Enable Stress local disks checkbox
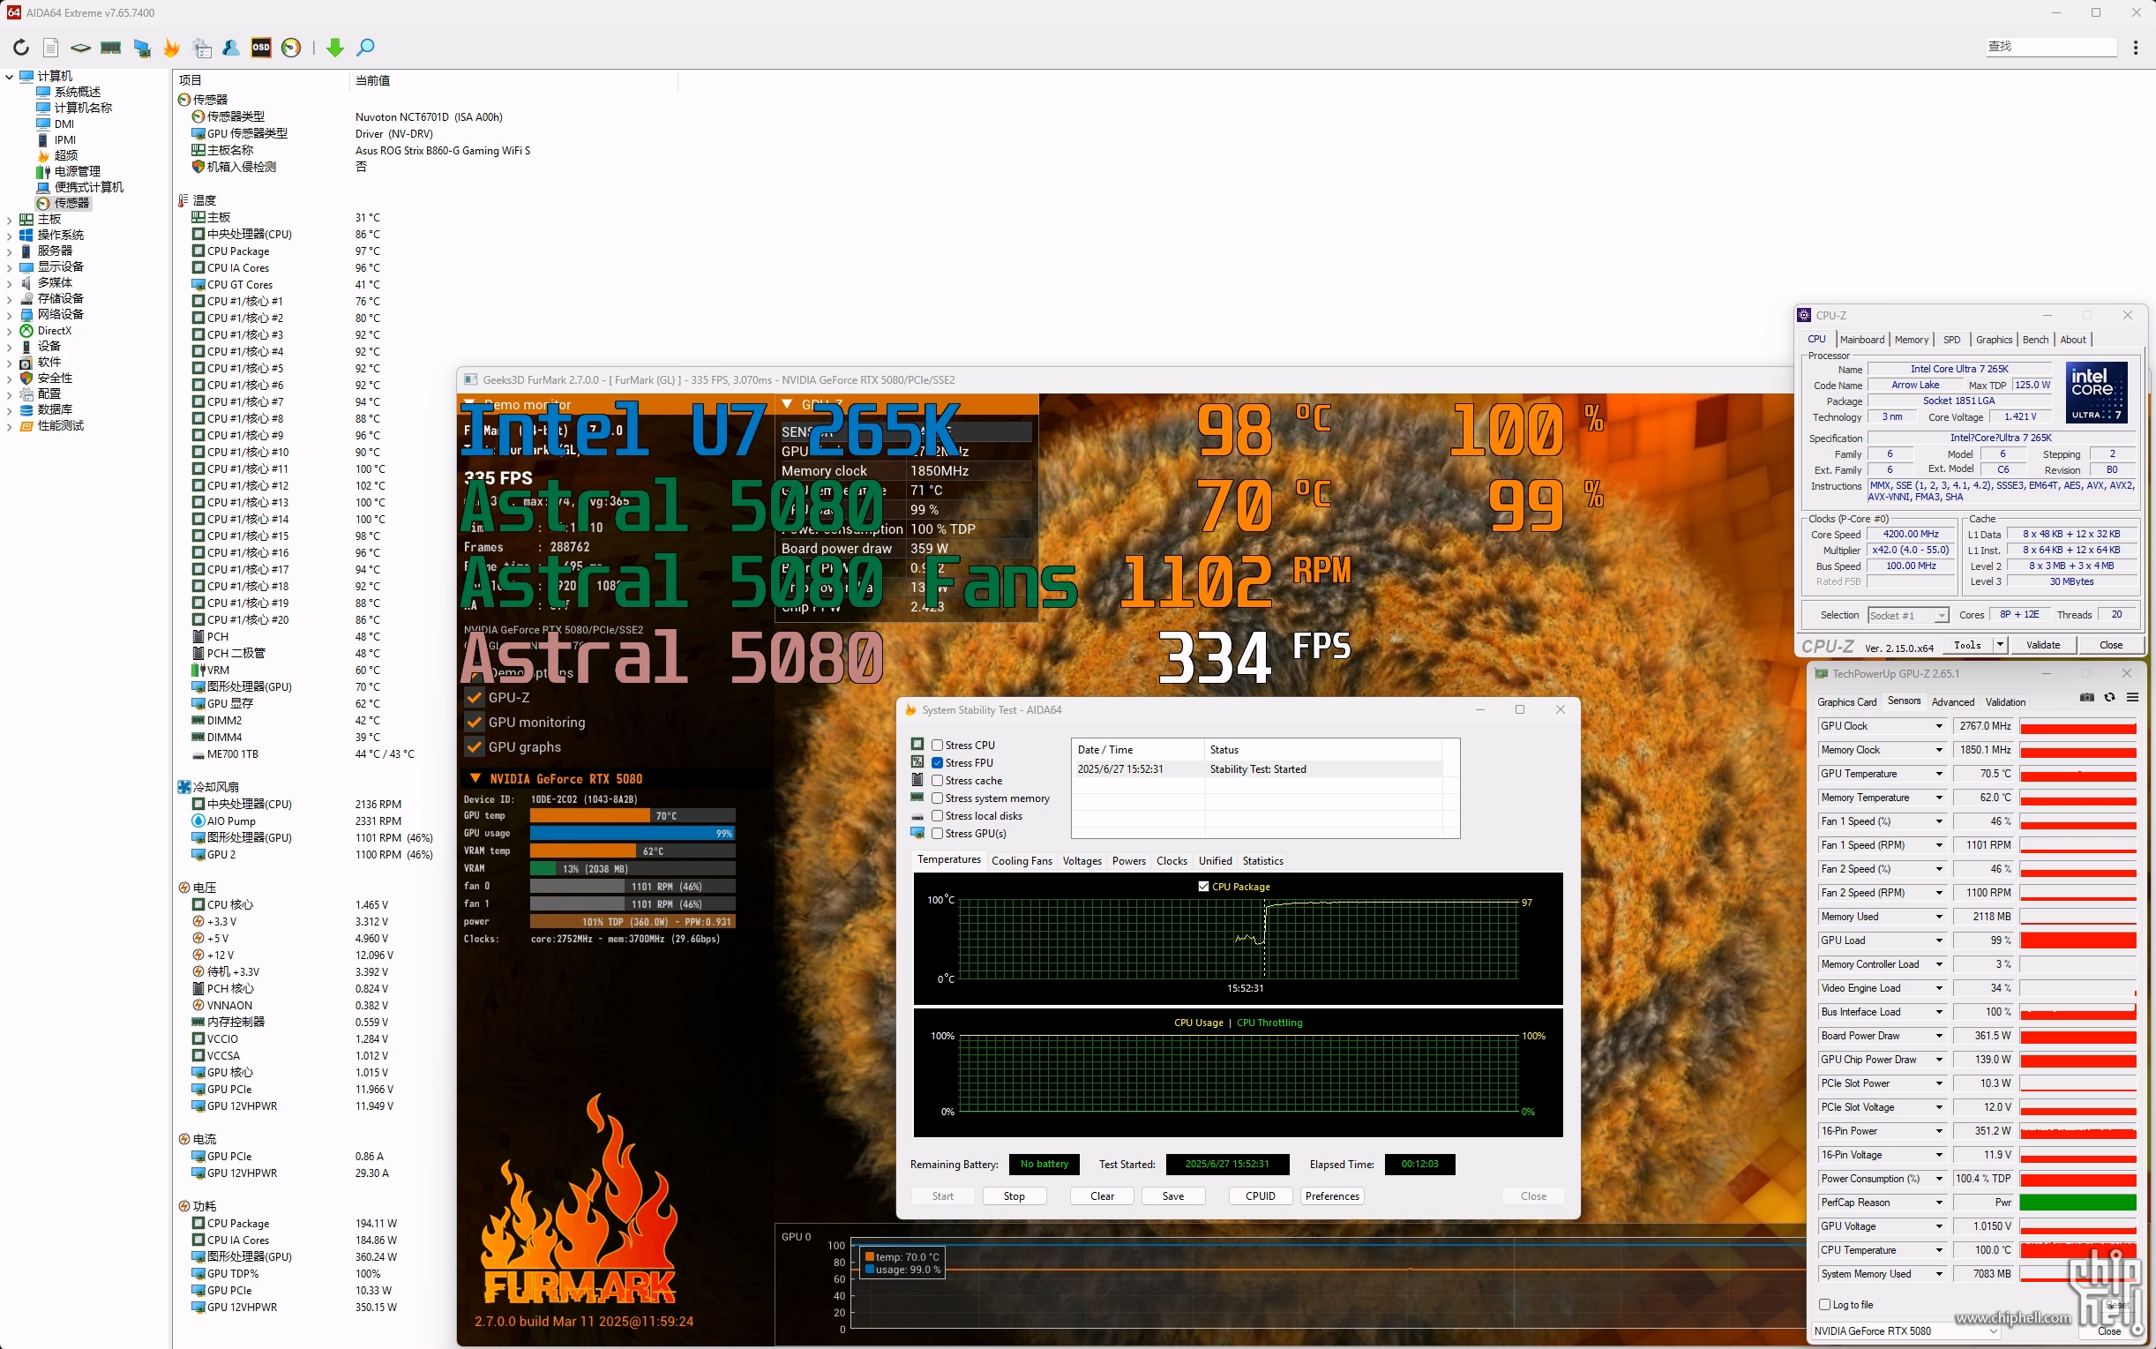Viewport: 2156px width, 1349px height. 938,815
